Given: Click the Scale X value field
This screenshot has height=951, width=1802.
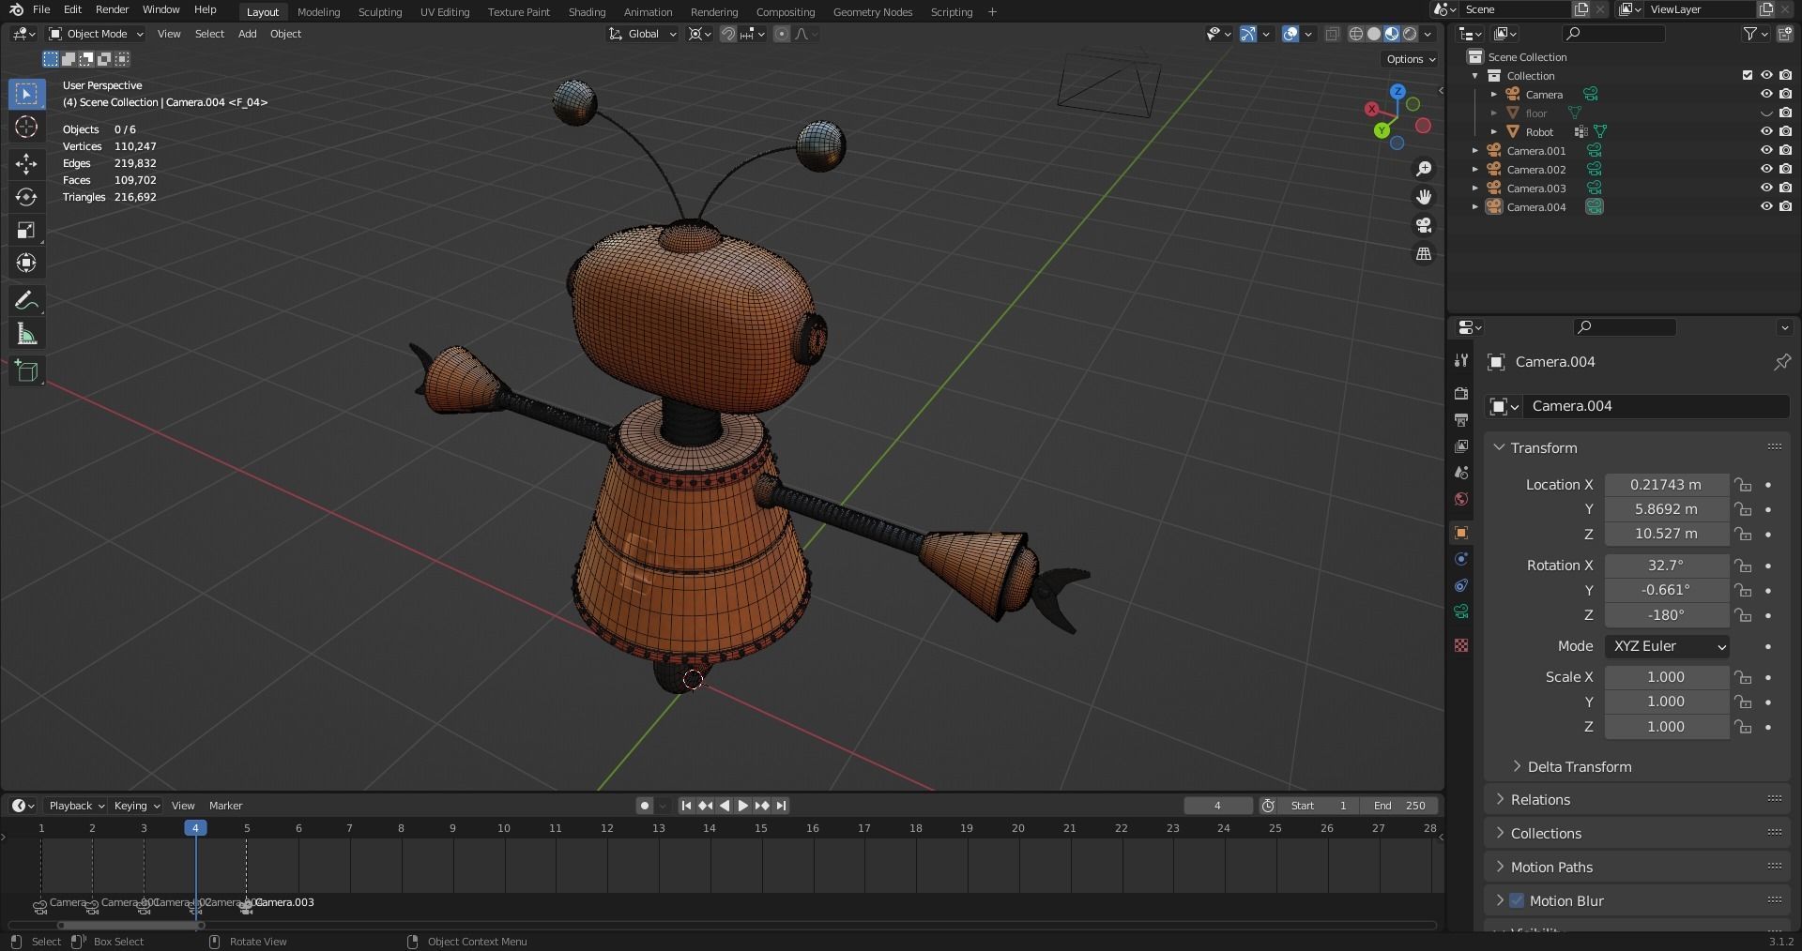Looking at the screenshot, I should click(x=1666, y=677).
